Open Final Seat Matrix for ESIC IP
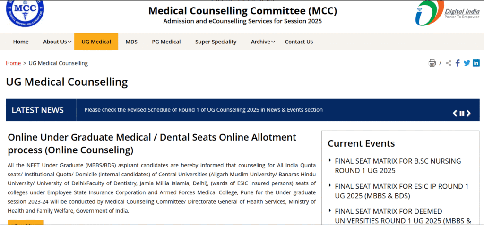Viewport: 484px width, 225px height. coord(401,191)
